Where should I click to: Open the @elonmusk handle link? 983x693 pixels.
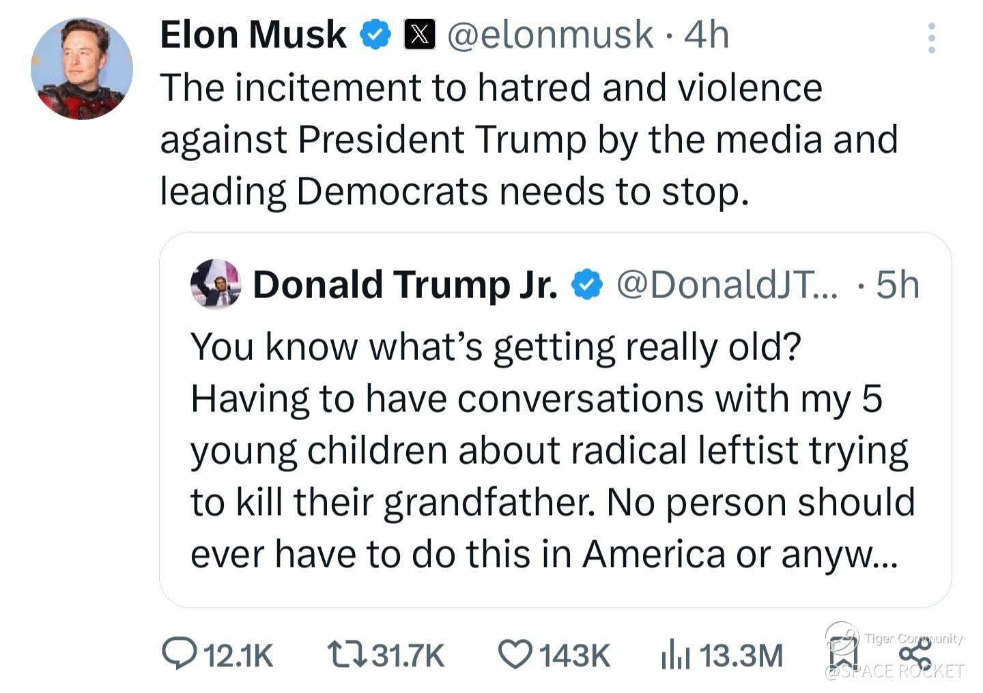point(550,35)
